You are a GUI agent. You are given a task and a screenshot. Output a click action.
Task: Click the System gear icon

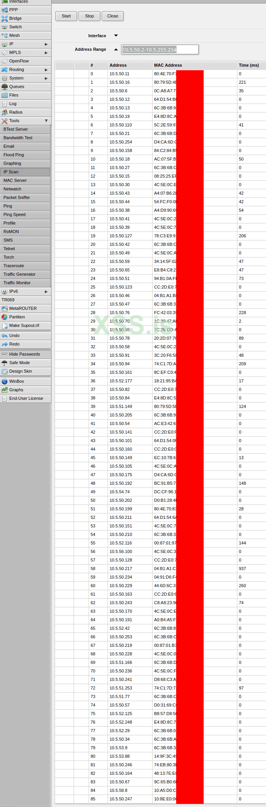coord(5,78)
